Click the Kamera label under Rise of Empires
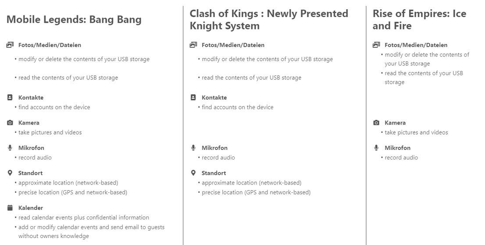The height and width of the screenshot is (245, 485). 395,123
